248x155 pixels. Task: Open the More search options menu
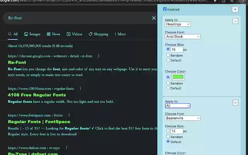[120, 34]
